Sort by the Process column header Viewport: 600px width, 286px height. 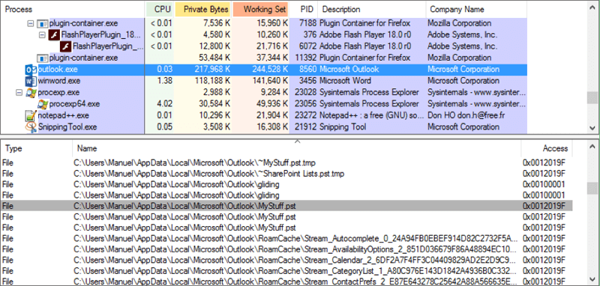tap(73, 9)
